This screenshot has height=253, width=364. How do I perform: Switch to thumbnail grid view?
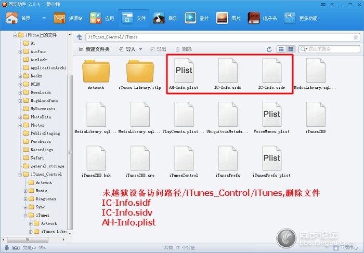point(291,49)
